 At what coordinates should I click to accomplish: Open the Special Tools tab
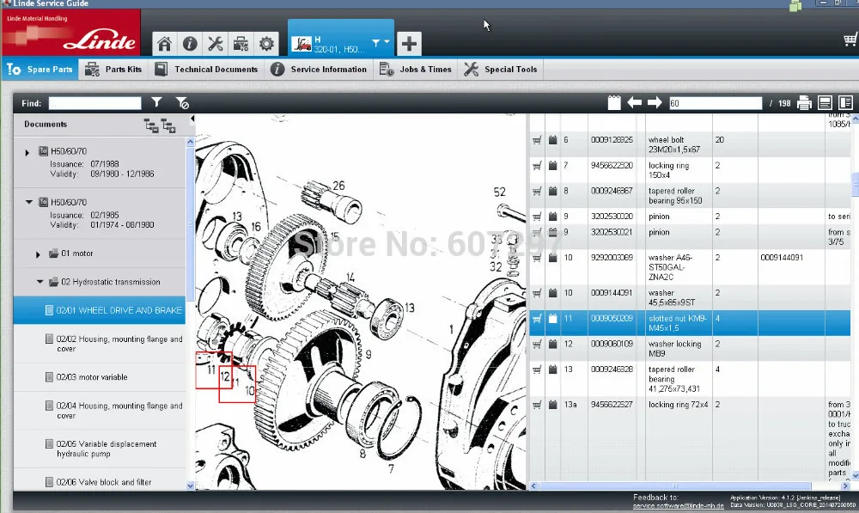(501, 70)
